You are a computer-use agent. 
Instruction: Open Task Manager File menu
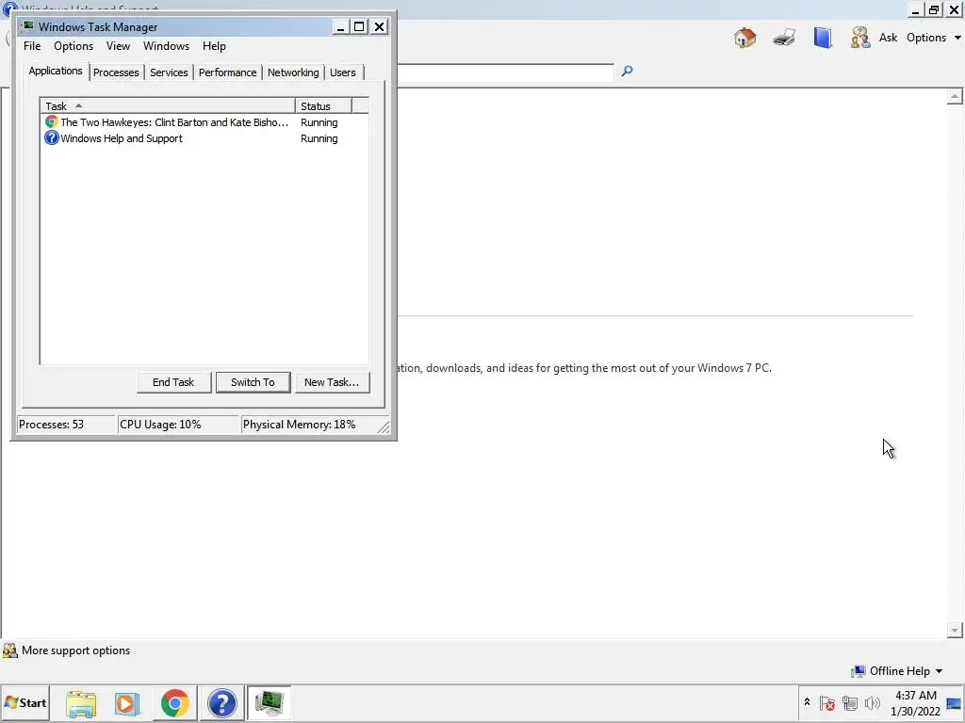[32, 46]
